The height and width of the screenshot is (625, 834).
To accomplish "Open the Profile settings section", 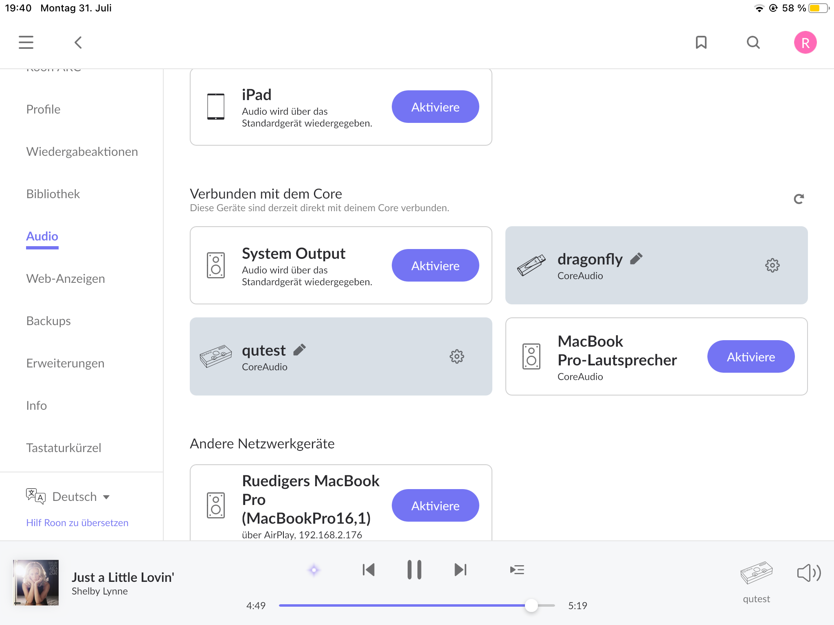I will (x=43, y=109).
